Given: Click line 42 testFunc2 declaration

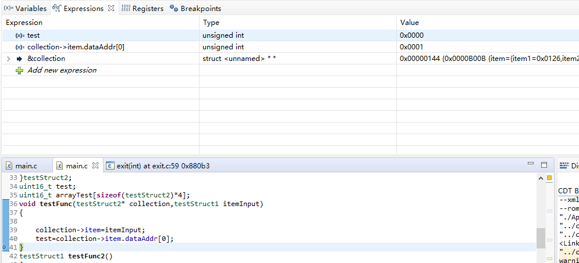Looking at the screenshot, I should [x=66, y=255].
